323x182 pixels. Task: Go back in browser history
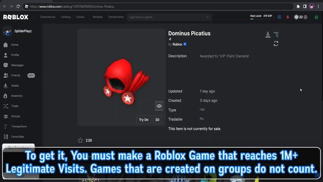click(x=5, y=7)
